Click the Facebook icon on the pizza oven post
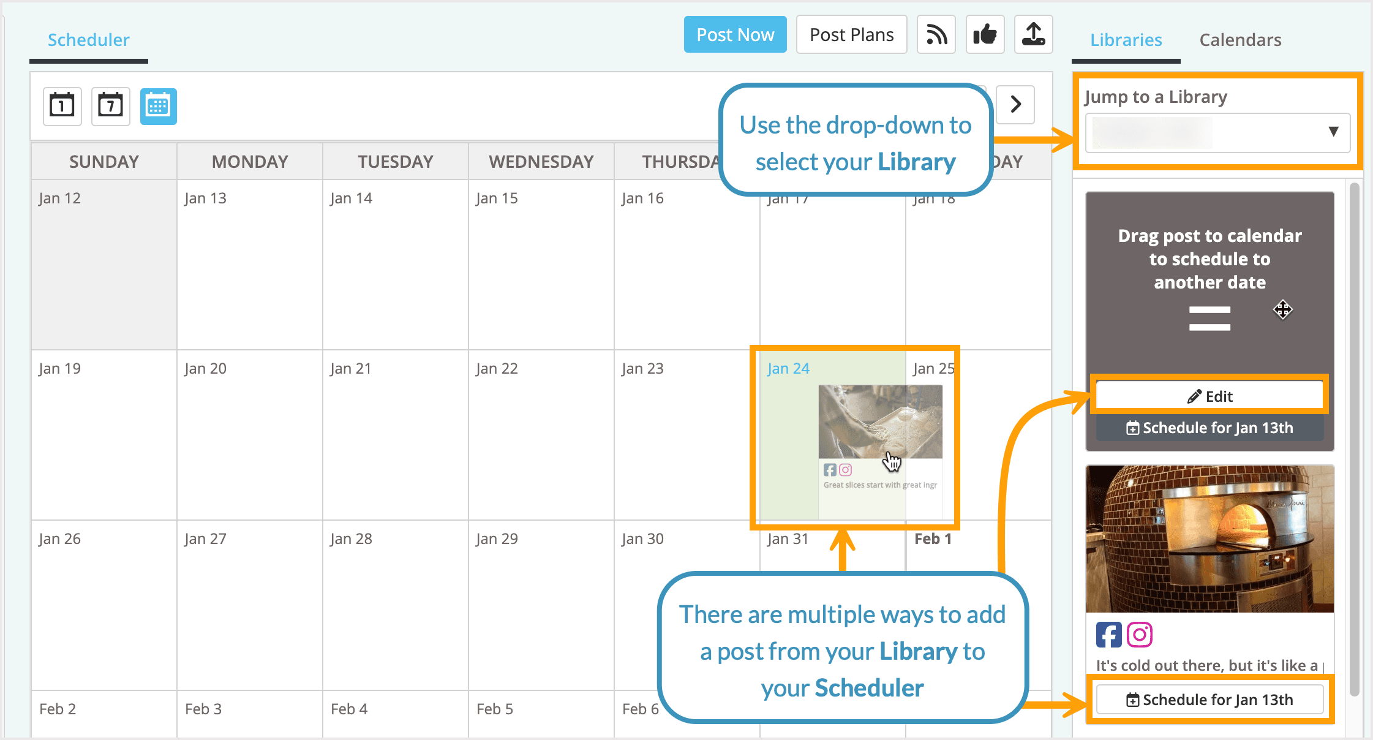Image resolution: width=1373 pixels, height=740 pixels. click(1108, 635)
